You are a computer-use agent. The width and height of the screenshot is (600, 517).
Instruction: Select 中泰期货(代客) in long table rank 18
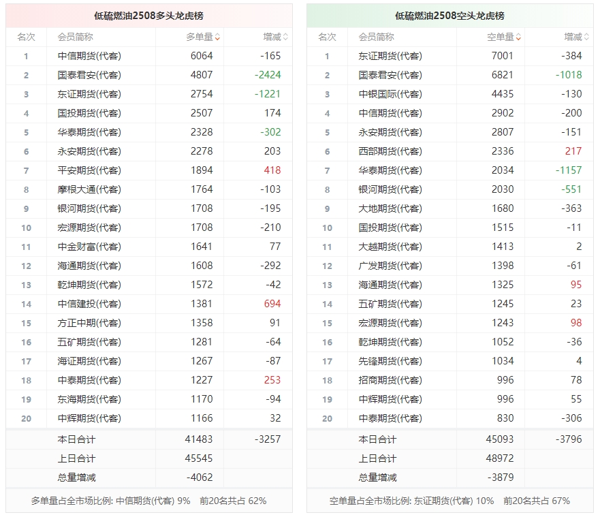89,380
